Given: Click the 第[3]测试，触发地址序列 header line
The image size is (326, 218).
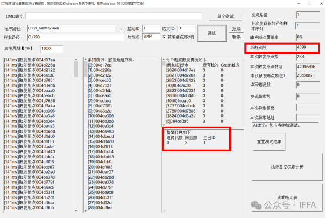Looking at the screenshot, I should click(x=111, y=60).
